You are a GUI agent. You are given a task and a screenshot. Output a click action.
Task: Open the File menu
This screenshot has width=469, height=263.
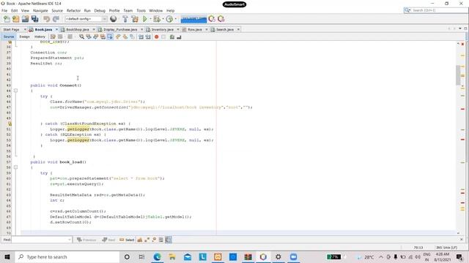(x=4, y=10)
